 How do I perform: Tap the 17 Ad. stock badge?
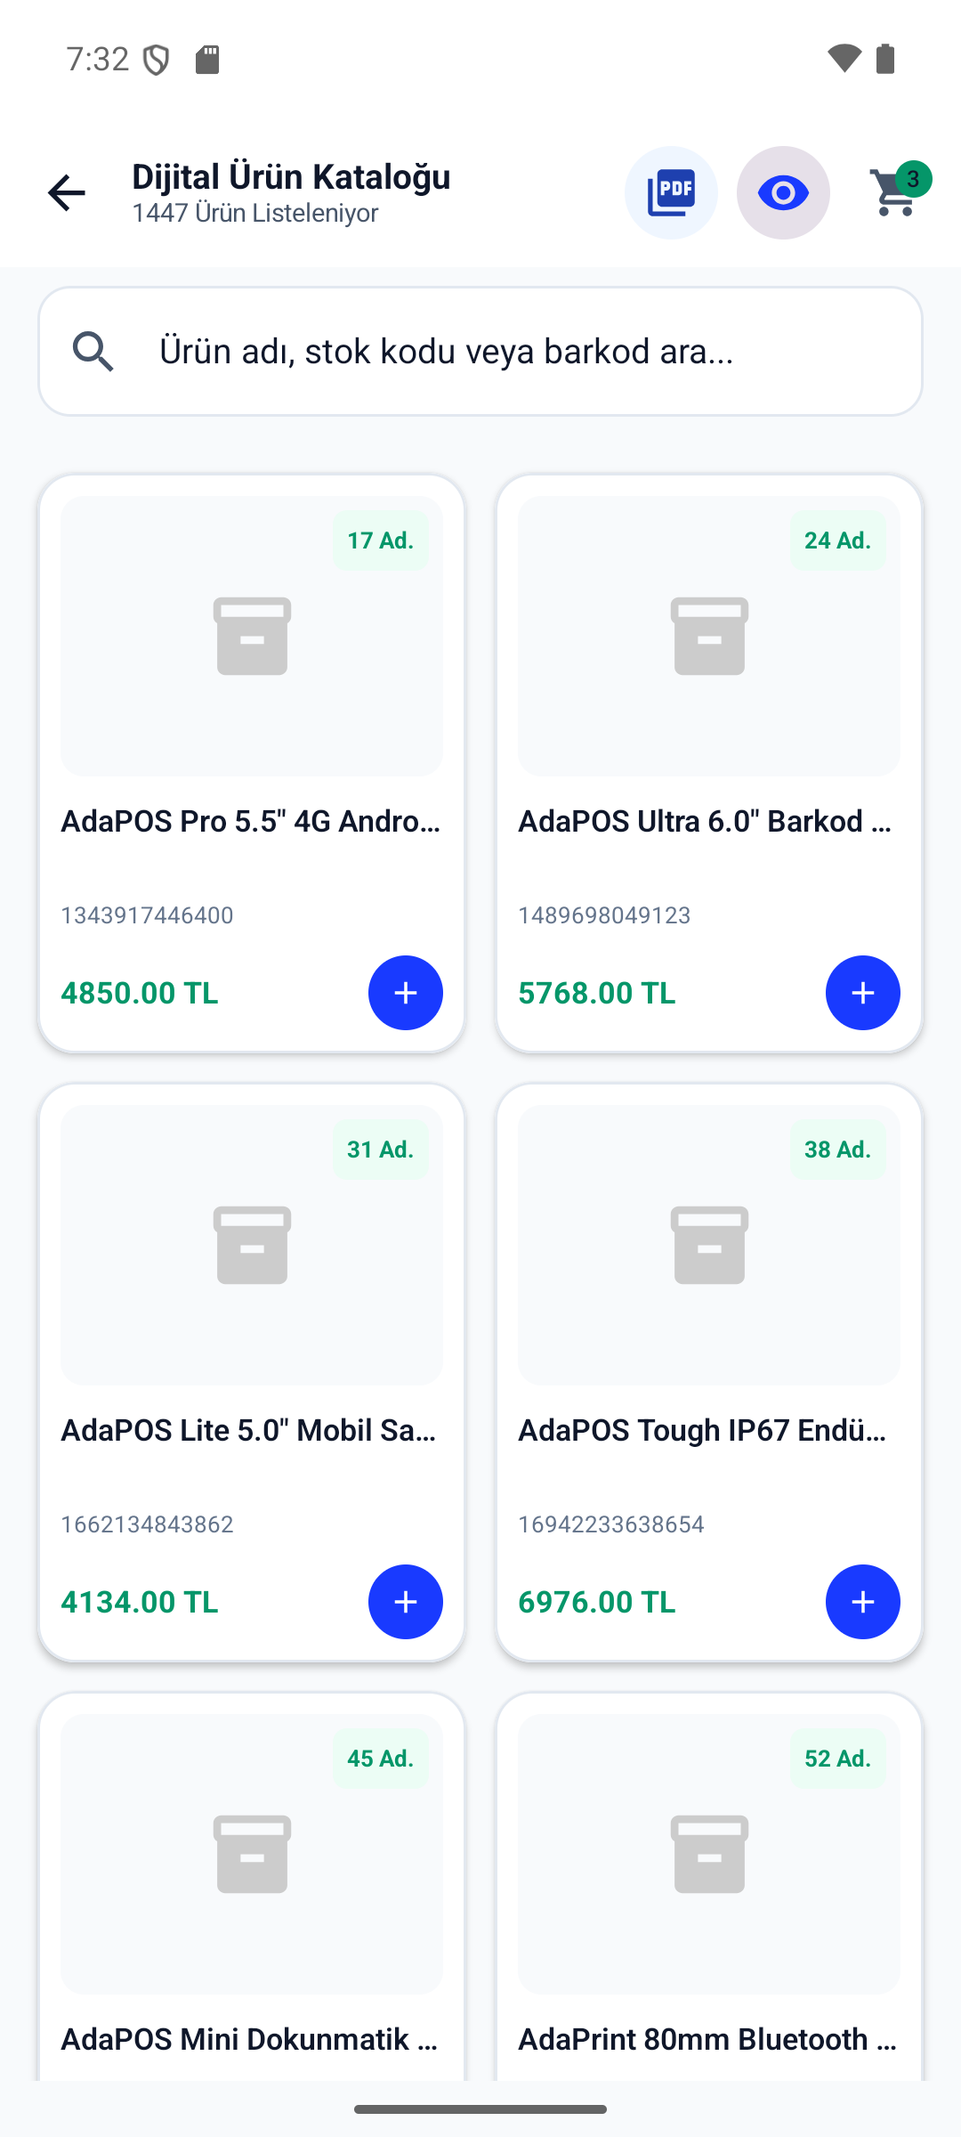point(381,540)
